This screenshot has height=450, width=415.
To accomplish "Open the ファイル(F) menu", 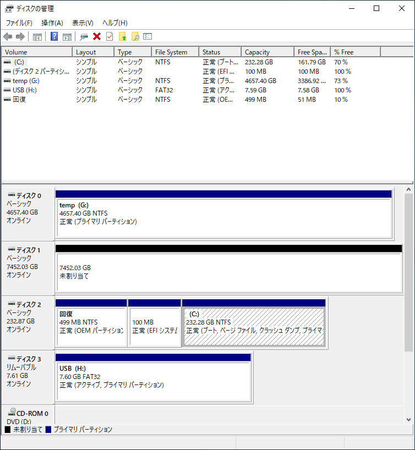I will click(x=19, y=23).
